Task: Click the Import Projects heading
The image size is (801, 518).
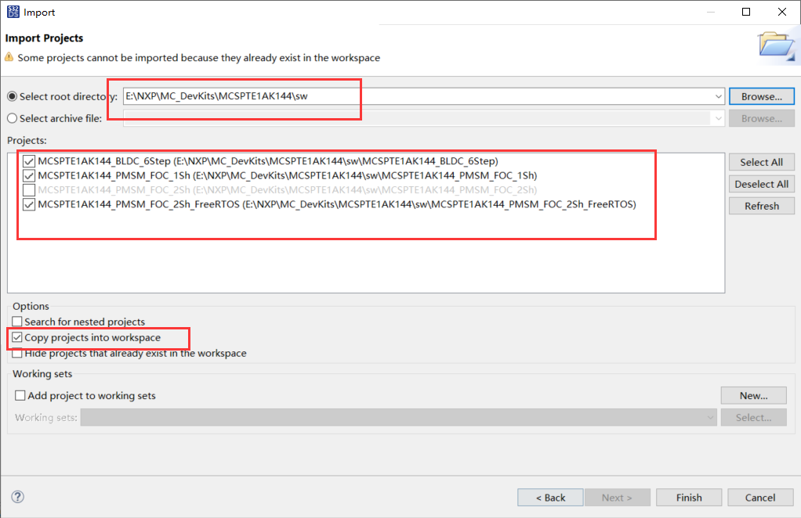Action: tap(44, 38)
